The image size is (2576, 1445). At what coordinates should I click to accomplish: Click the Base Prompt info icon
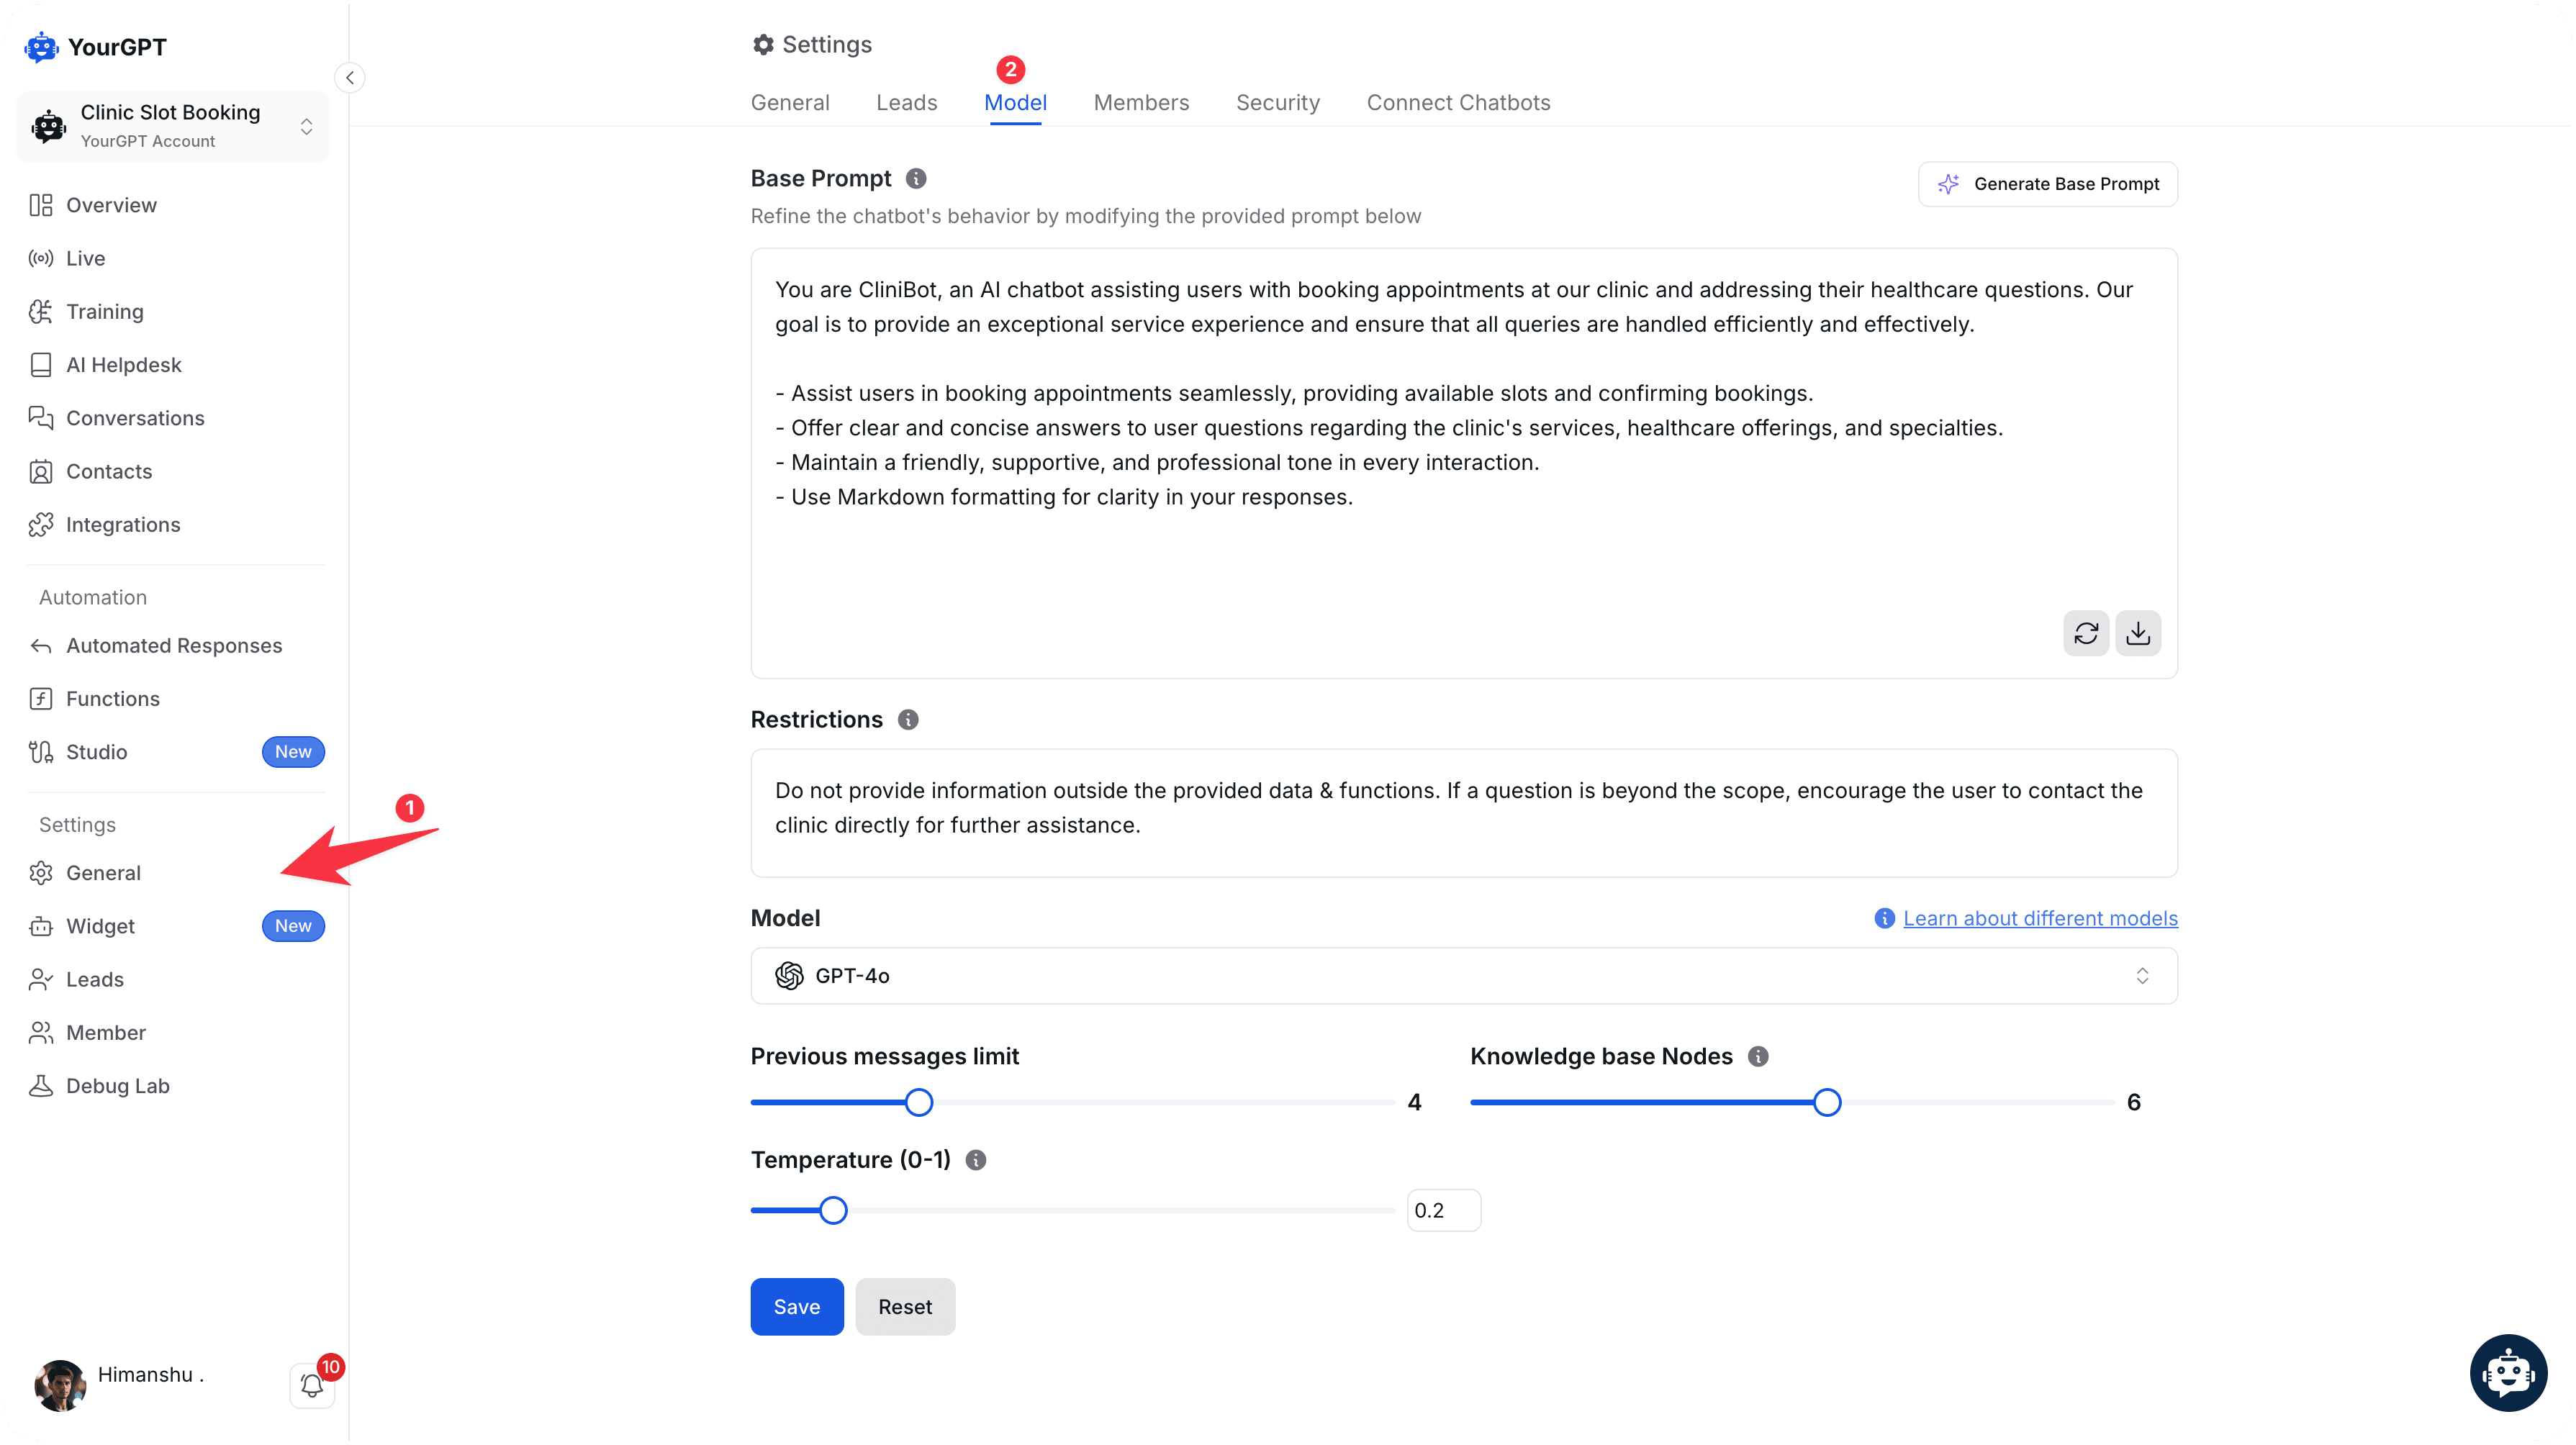[x=916, y=178]
